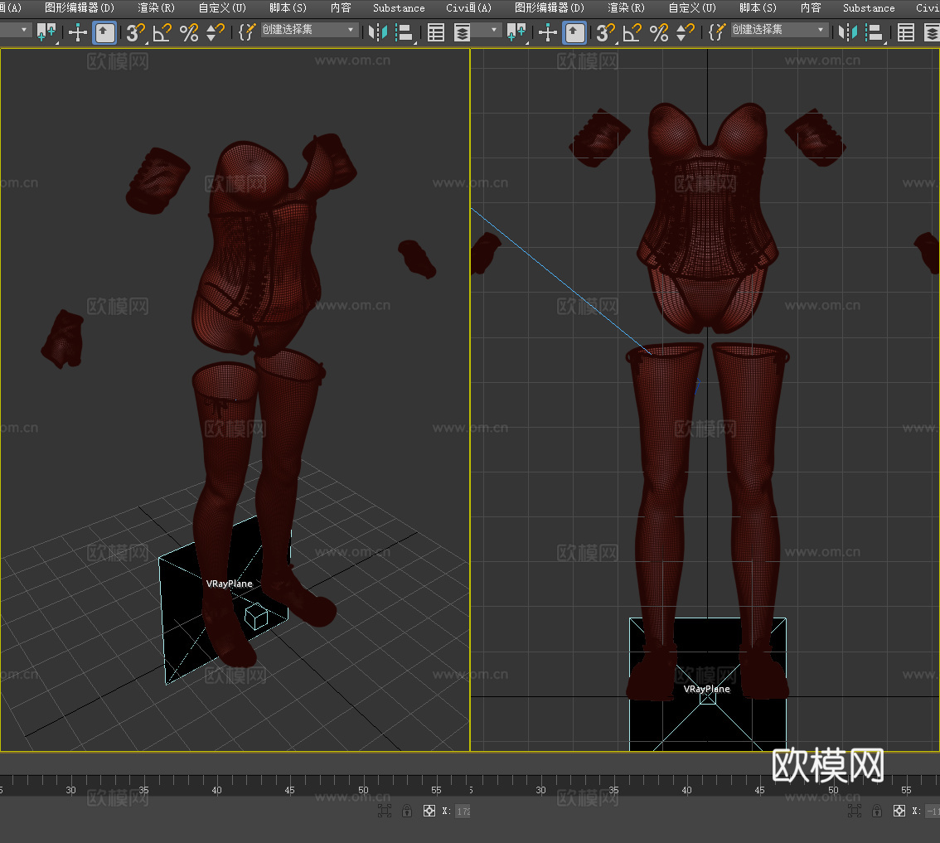Open 内容 menu in left window
Screen dimensions: 940x843
(x=341, y=7)
